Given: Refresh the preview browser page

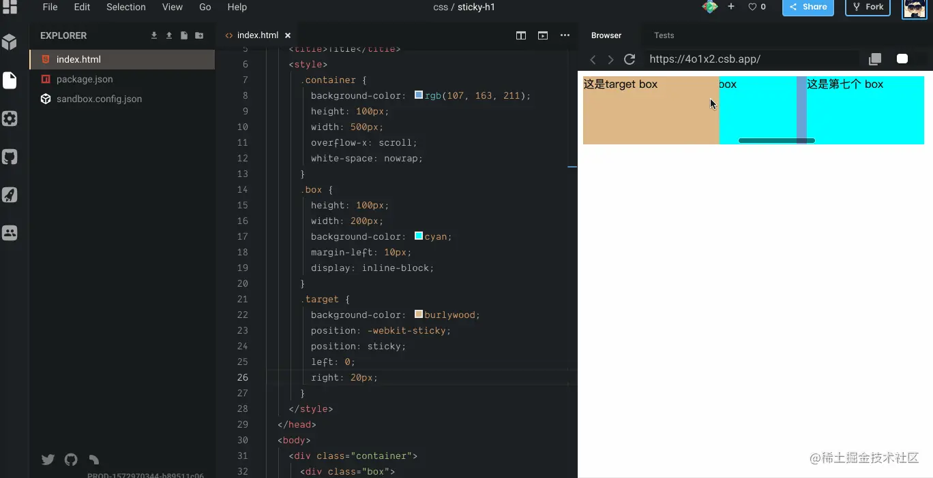Looking at the screenshot, I should 630,59.
